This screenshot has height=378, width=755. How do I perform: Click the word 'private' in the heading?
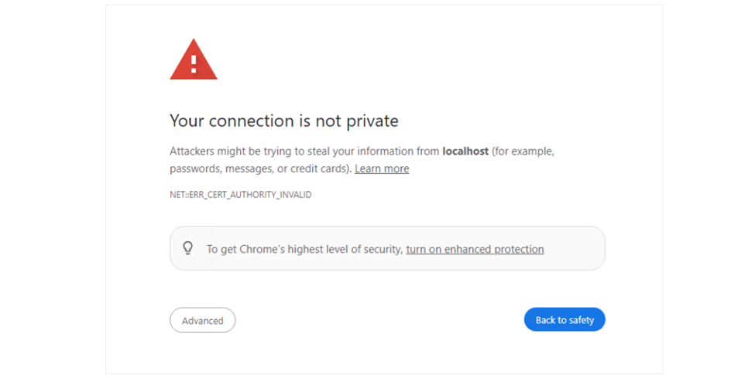pos(372,121)
